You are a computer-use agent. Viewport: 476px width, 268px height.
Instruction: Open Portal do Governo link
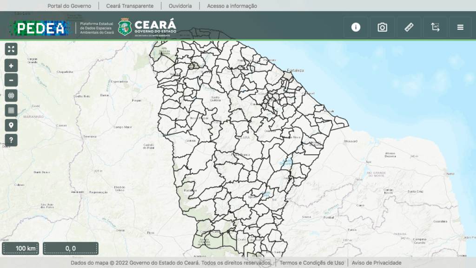coord(69,6)
